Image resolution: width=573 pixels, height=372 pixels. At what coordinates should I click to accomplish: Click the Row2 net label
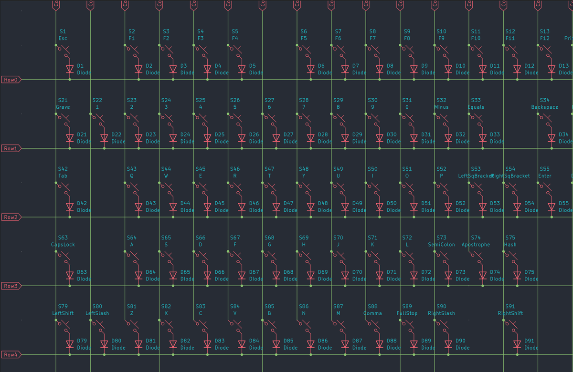[11, 217]
